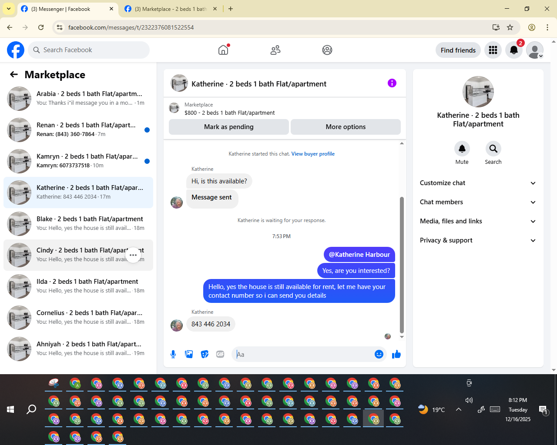
Task: View site information icon in address bar
Action: point(60,27)
